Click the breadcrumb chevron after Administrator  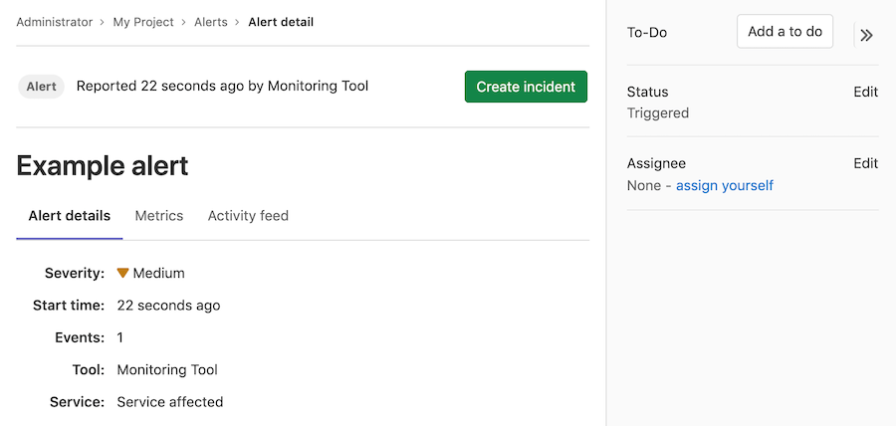103,22
